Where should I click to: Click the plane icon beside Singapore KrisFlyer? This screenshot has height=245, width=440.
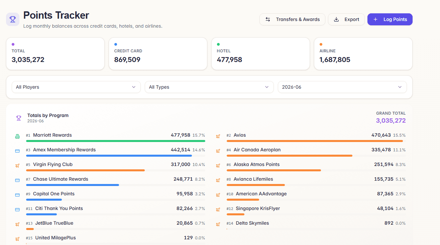(x=218, y=210)
